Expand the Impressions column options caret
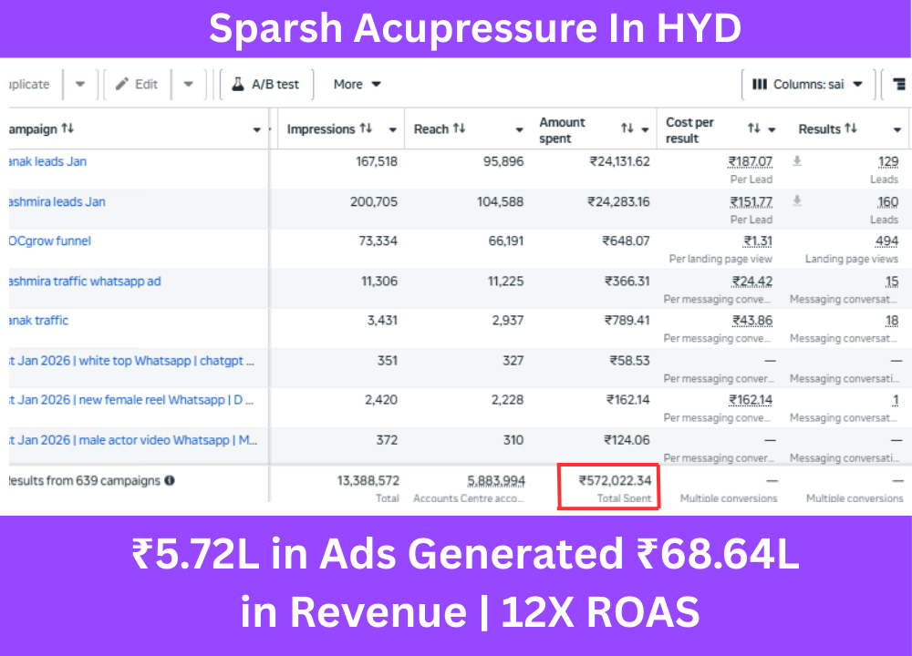912x656 pixels. point(392,129)
